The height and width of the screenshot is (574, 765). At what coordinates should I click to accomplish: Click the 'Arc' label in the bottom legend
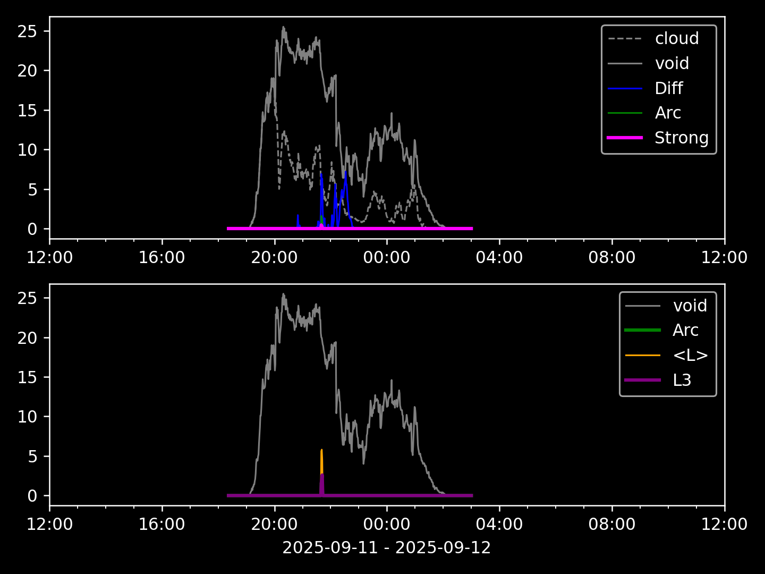tap(685, 330)
